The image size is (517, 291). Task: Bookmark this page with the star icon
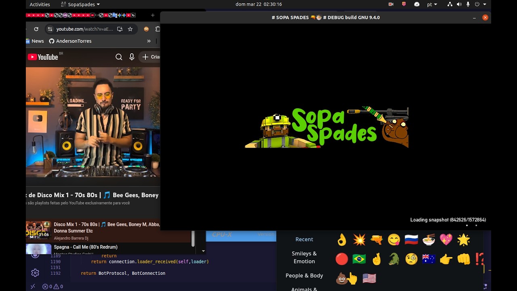point(130,29)
